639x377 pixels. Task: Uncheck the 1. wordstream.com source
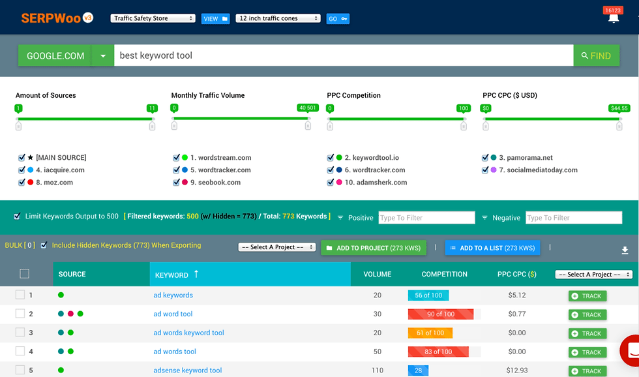click(x=176, y=157)
